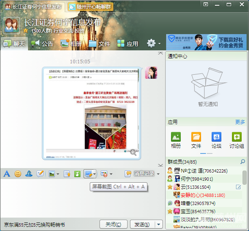Click the green music share icon

point(77,174)
